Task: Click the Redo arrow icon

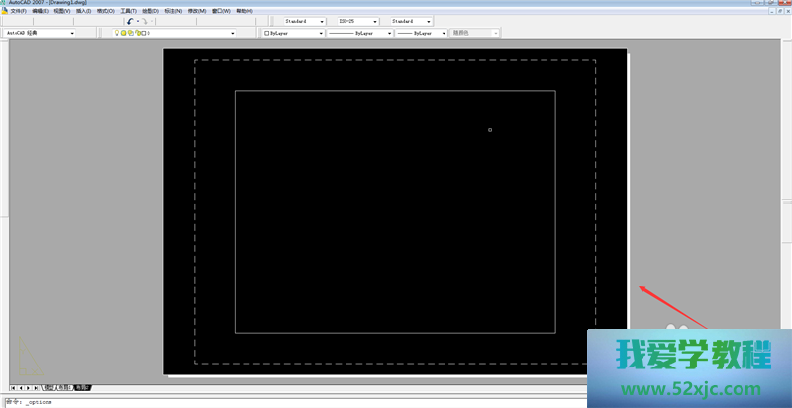Action: (144, 21)
